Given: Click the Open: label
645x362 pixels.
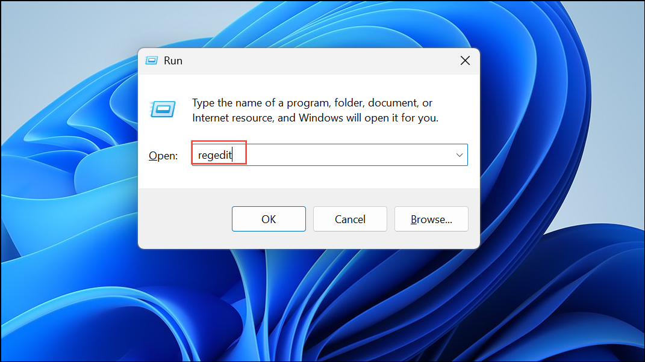Looking at the screenshot, I should pos(163,156).
